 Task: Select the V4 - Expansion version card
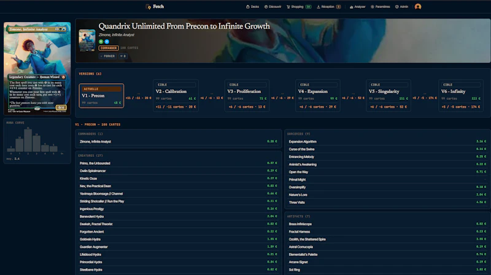[x=317, y=96]
